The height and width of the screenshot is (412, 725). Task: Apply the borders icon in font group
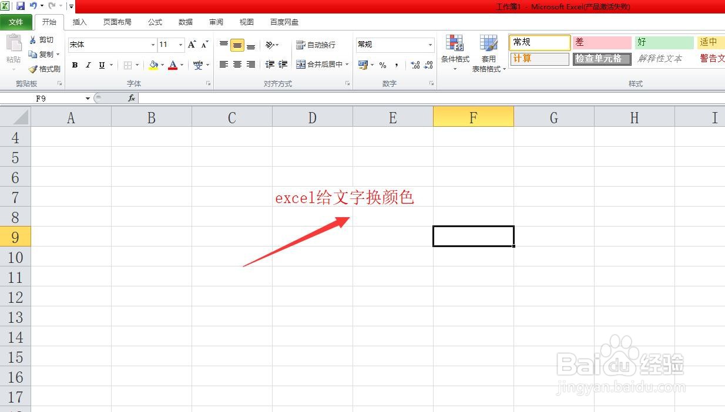[128, 65]
